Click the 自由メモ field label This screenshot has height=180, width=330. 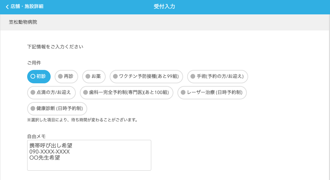36,136
